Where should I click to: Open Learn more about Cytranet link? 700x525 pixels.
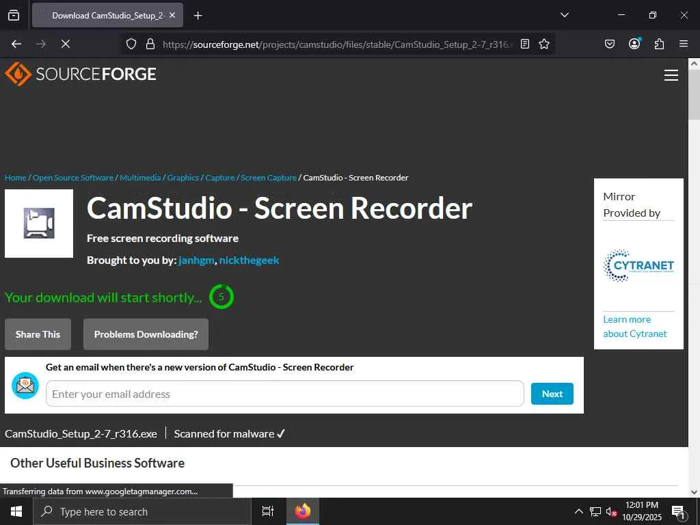(635, 326)
